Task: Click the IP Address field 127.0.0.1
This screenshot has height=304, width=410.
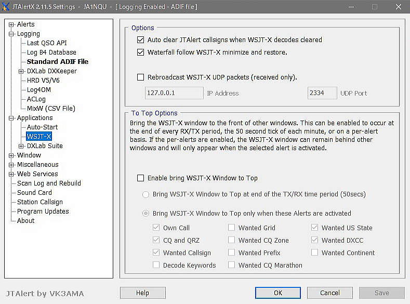Action: click(x=174, y=93)
